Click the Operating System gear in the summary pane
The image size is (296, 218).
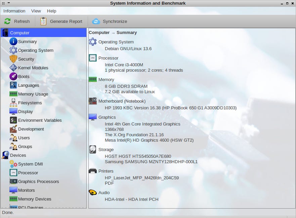click(93, 42)
